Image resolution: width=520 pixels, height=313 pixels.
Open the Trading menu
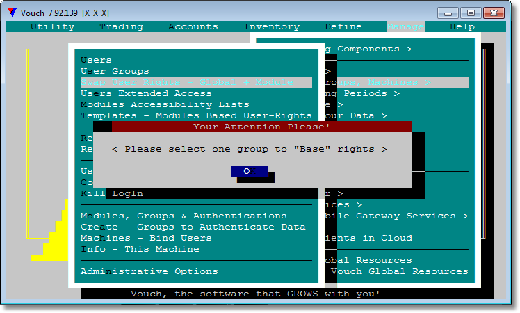click(x=121, y=26)
